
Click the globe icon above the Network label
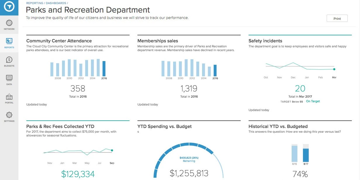(9, 23)
